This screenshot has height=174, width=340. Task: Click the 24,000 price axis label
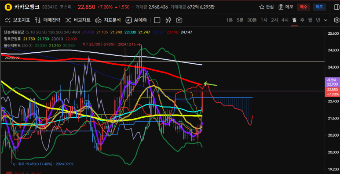[333, 67]
